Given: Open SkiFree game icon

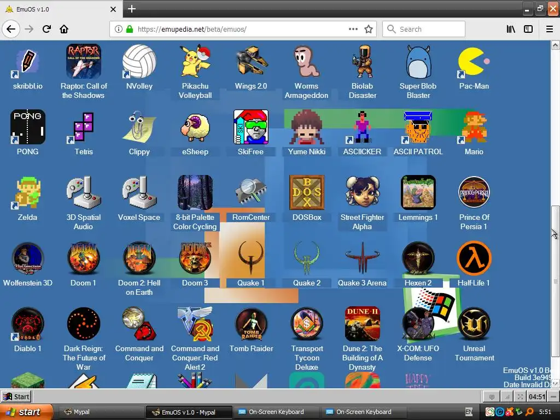Looking at the screenshot, I should tap(250, 127).
